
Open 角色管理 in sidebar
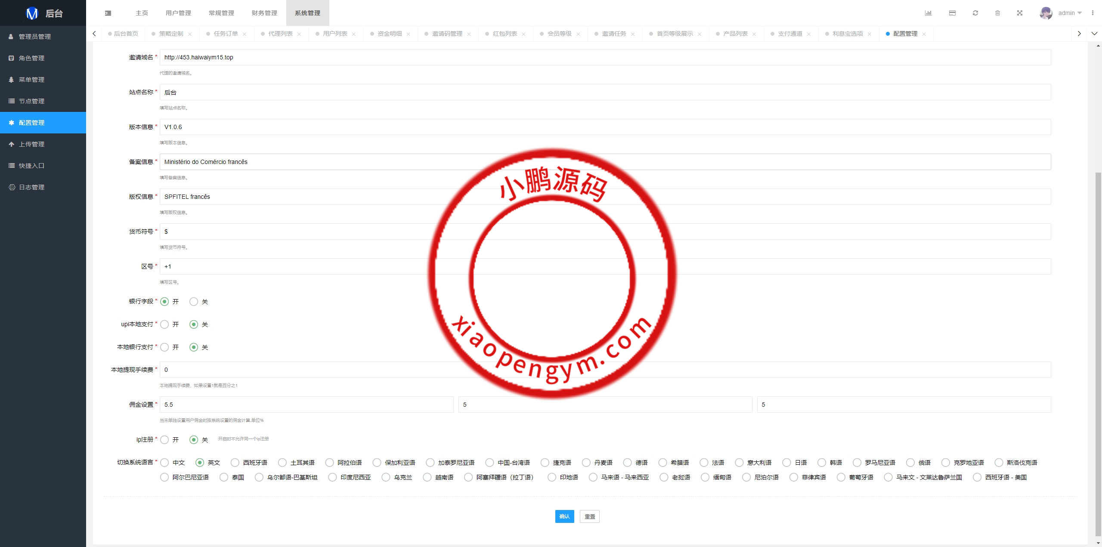(43, 58)
